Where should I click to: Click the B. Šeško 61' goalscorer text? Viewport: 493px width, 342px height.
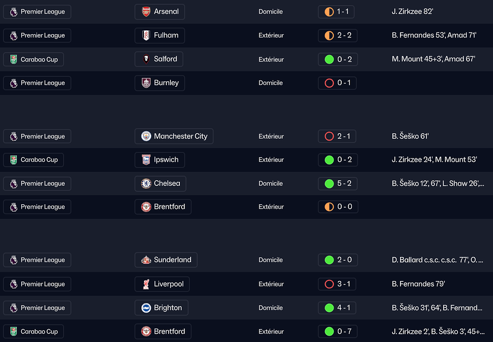coord(410,136)
